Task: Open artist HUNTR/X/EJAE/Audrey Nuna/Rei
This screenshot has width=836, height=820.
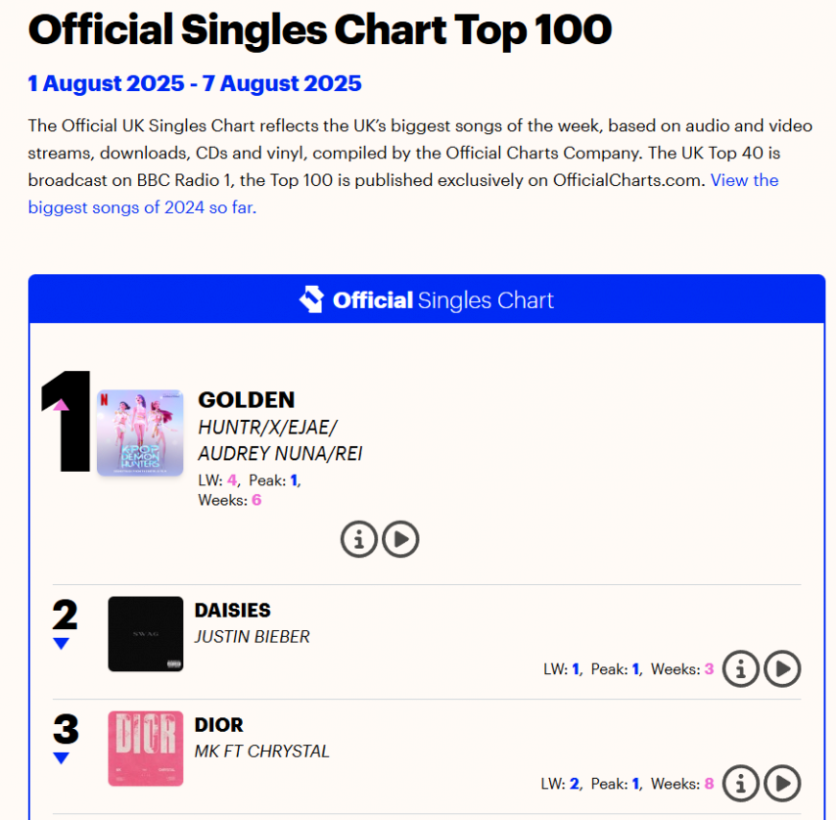Action: point(280,440)
